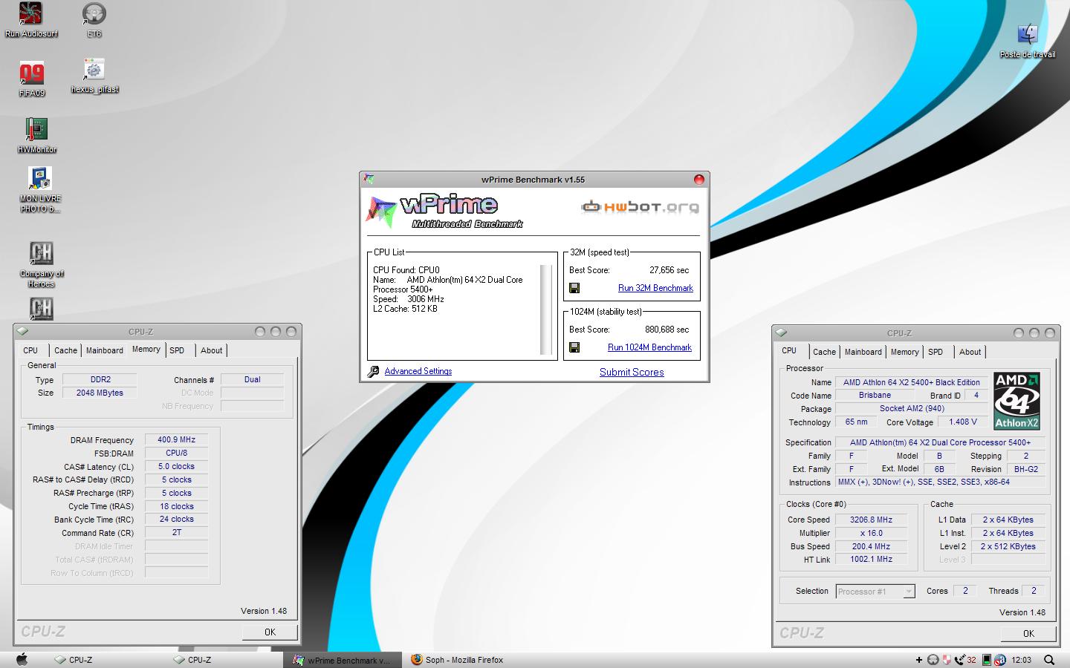This screenshot has height=668, width=1070.
Task: Click Run 32M Benchmark link
Action: point(655,288)
